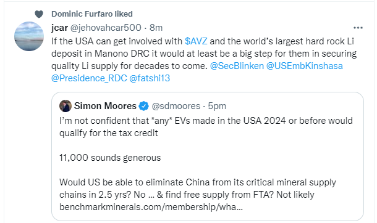Open the @Presidence_RDC mention
This screenshot has height=223, width=377.
tap(89, 78)
